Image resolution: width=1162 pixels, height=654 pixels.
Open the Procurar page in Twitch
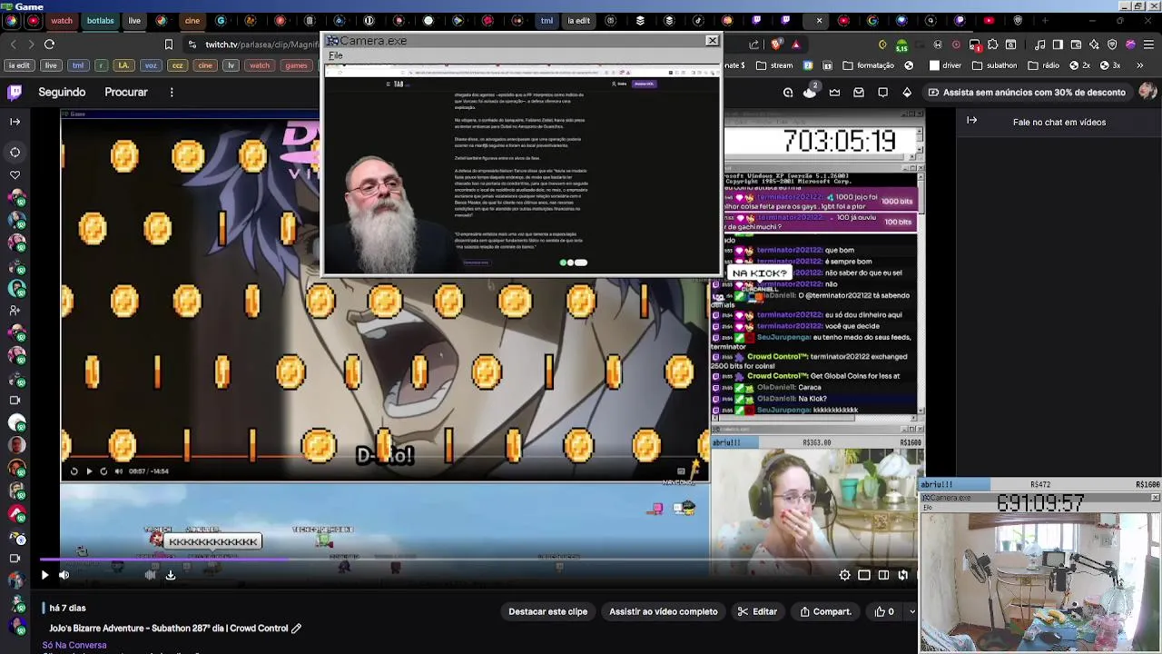[126, 92]
